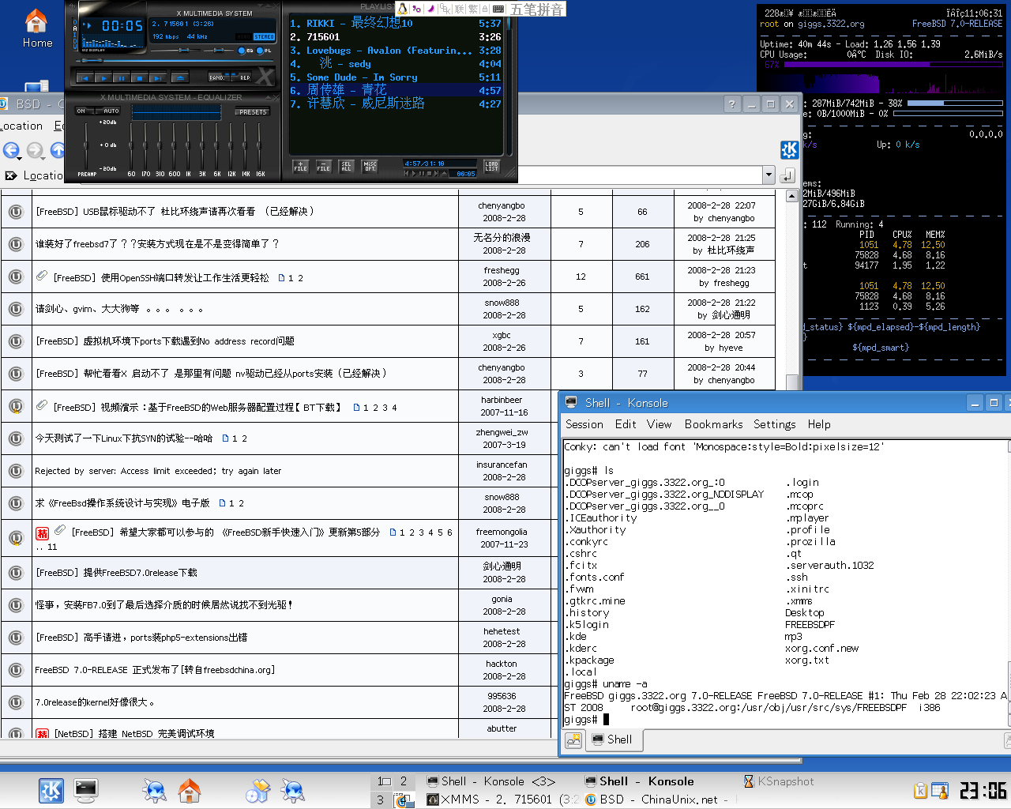Click the playlist remove FILE button
The image size is (1011, 809).
(x=324, y=166)
